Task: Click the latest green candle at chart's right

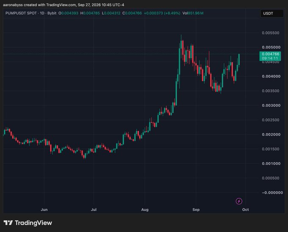Action: (239, 59)
